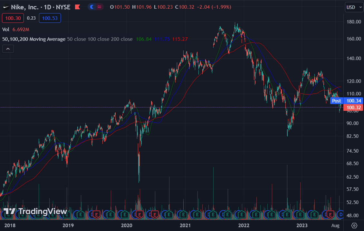Click the 62.50 price axis label

[x=352, y=177]
